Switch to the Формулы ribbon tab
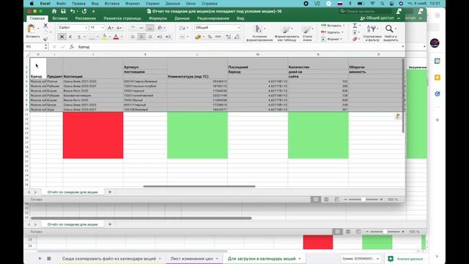The image size is (469, 264). point(158,18)
